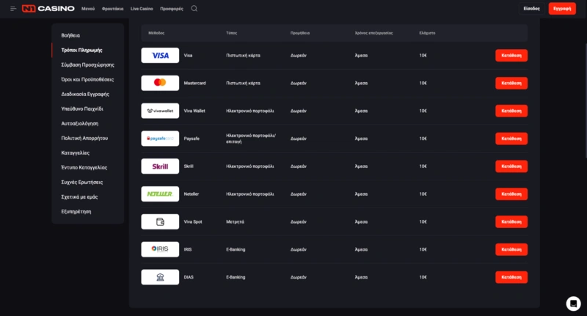Open Όροι και Προϋποθέσεις sidebar link
587x316 pixels.
(x=87, y=79)
